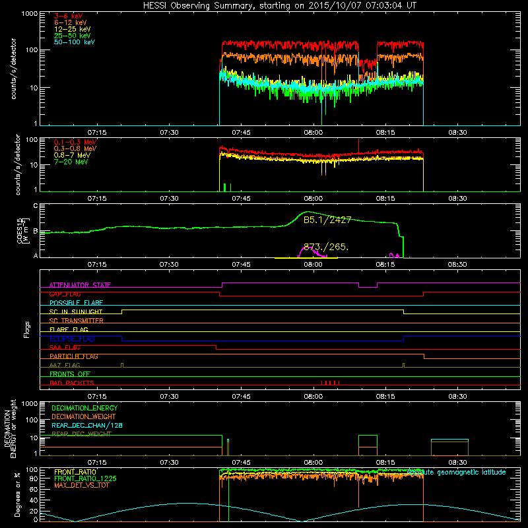Click the green GOES curve peak near 08:00
Screen dimensions: 528x528
tap(308, 212)
